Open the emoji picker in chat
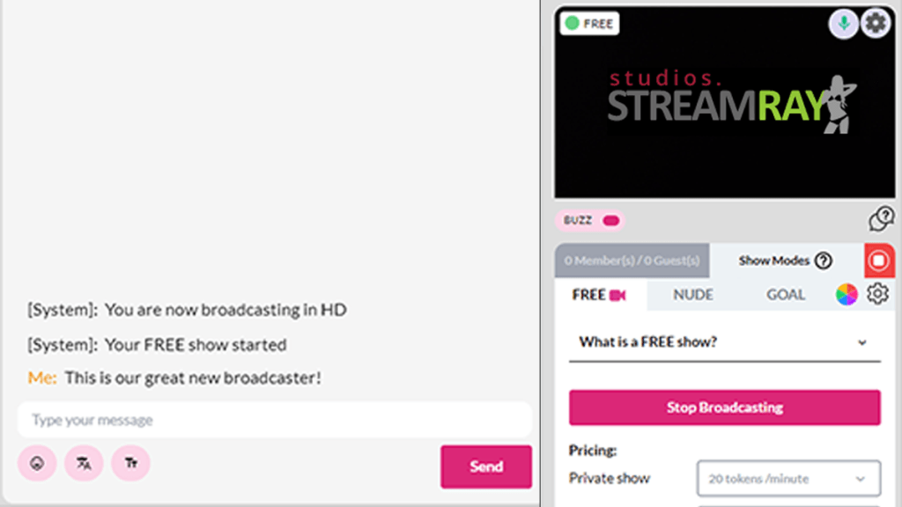Image resolution: width=902 pixels, height=507 pixels. click(37, 463)
